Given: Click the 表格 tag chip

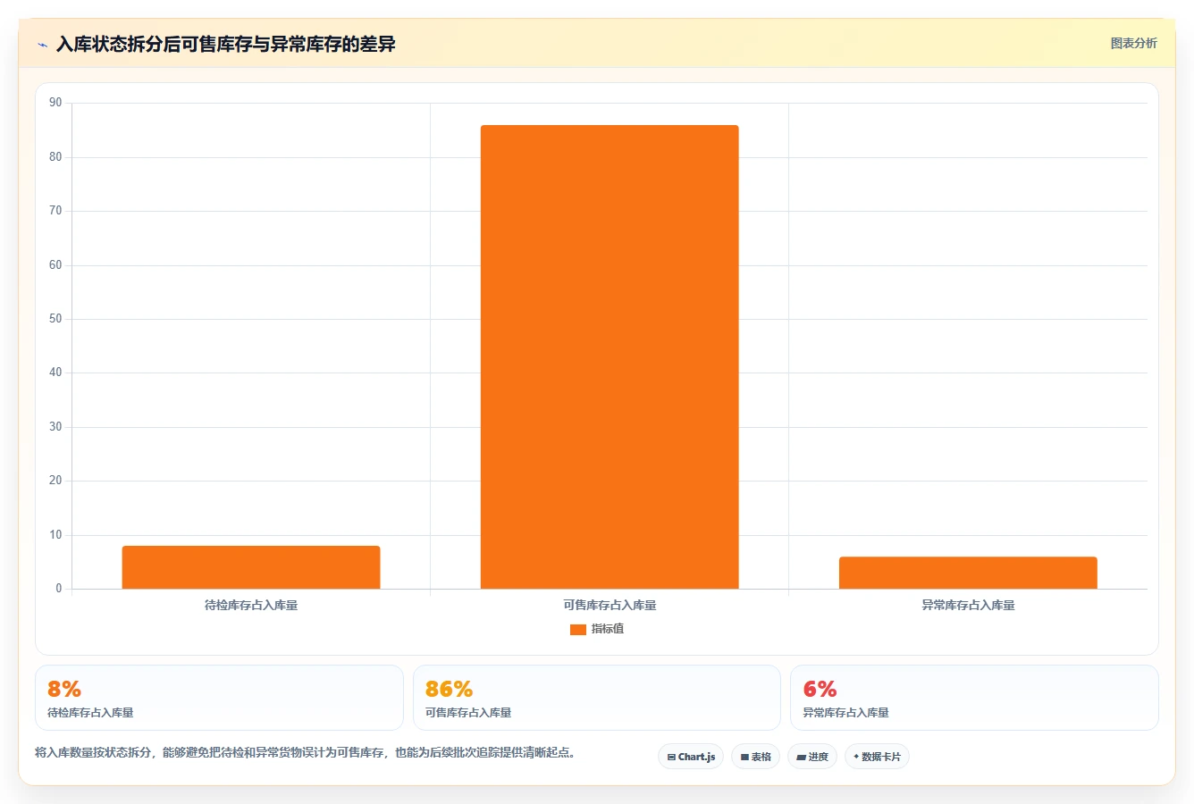Looking at the screenshot, I should coord(755,757).
